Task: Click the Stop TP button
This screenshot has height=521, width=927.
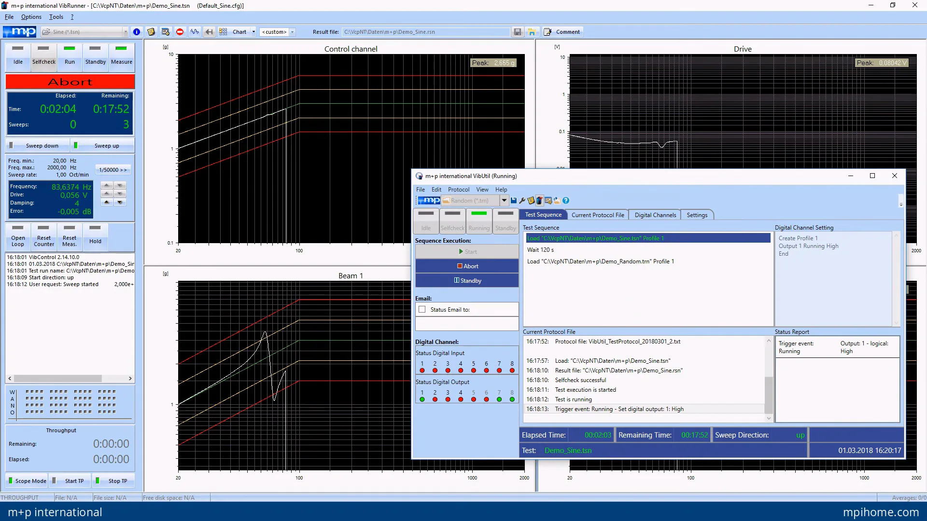Action: click(113, 481)
